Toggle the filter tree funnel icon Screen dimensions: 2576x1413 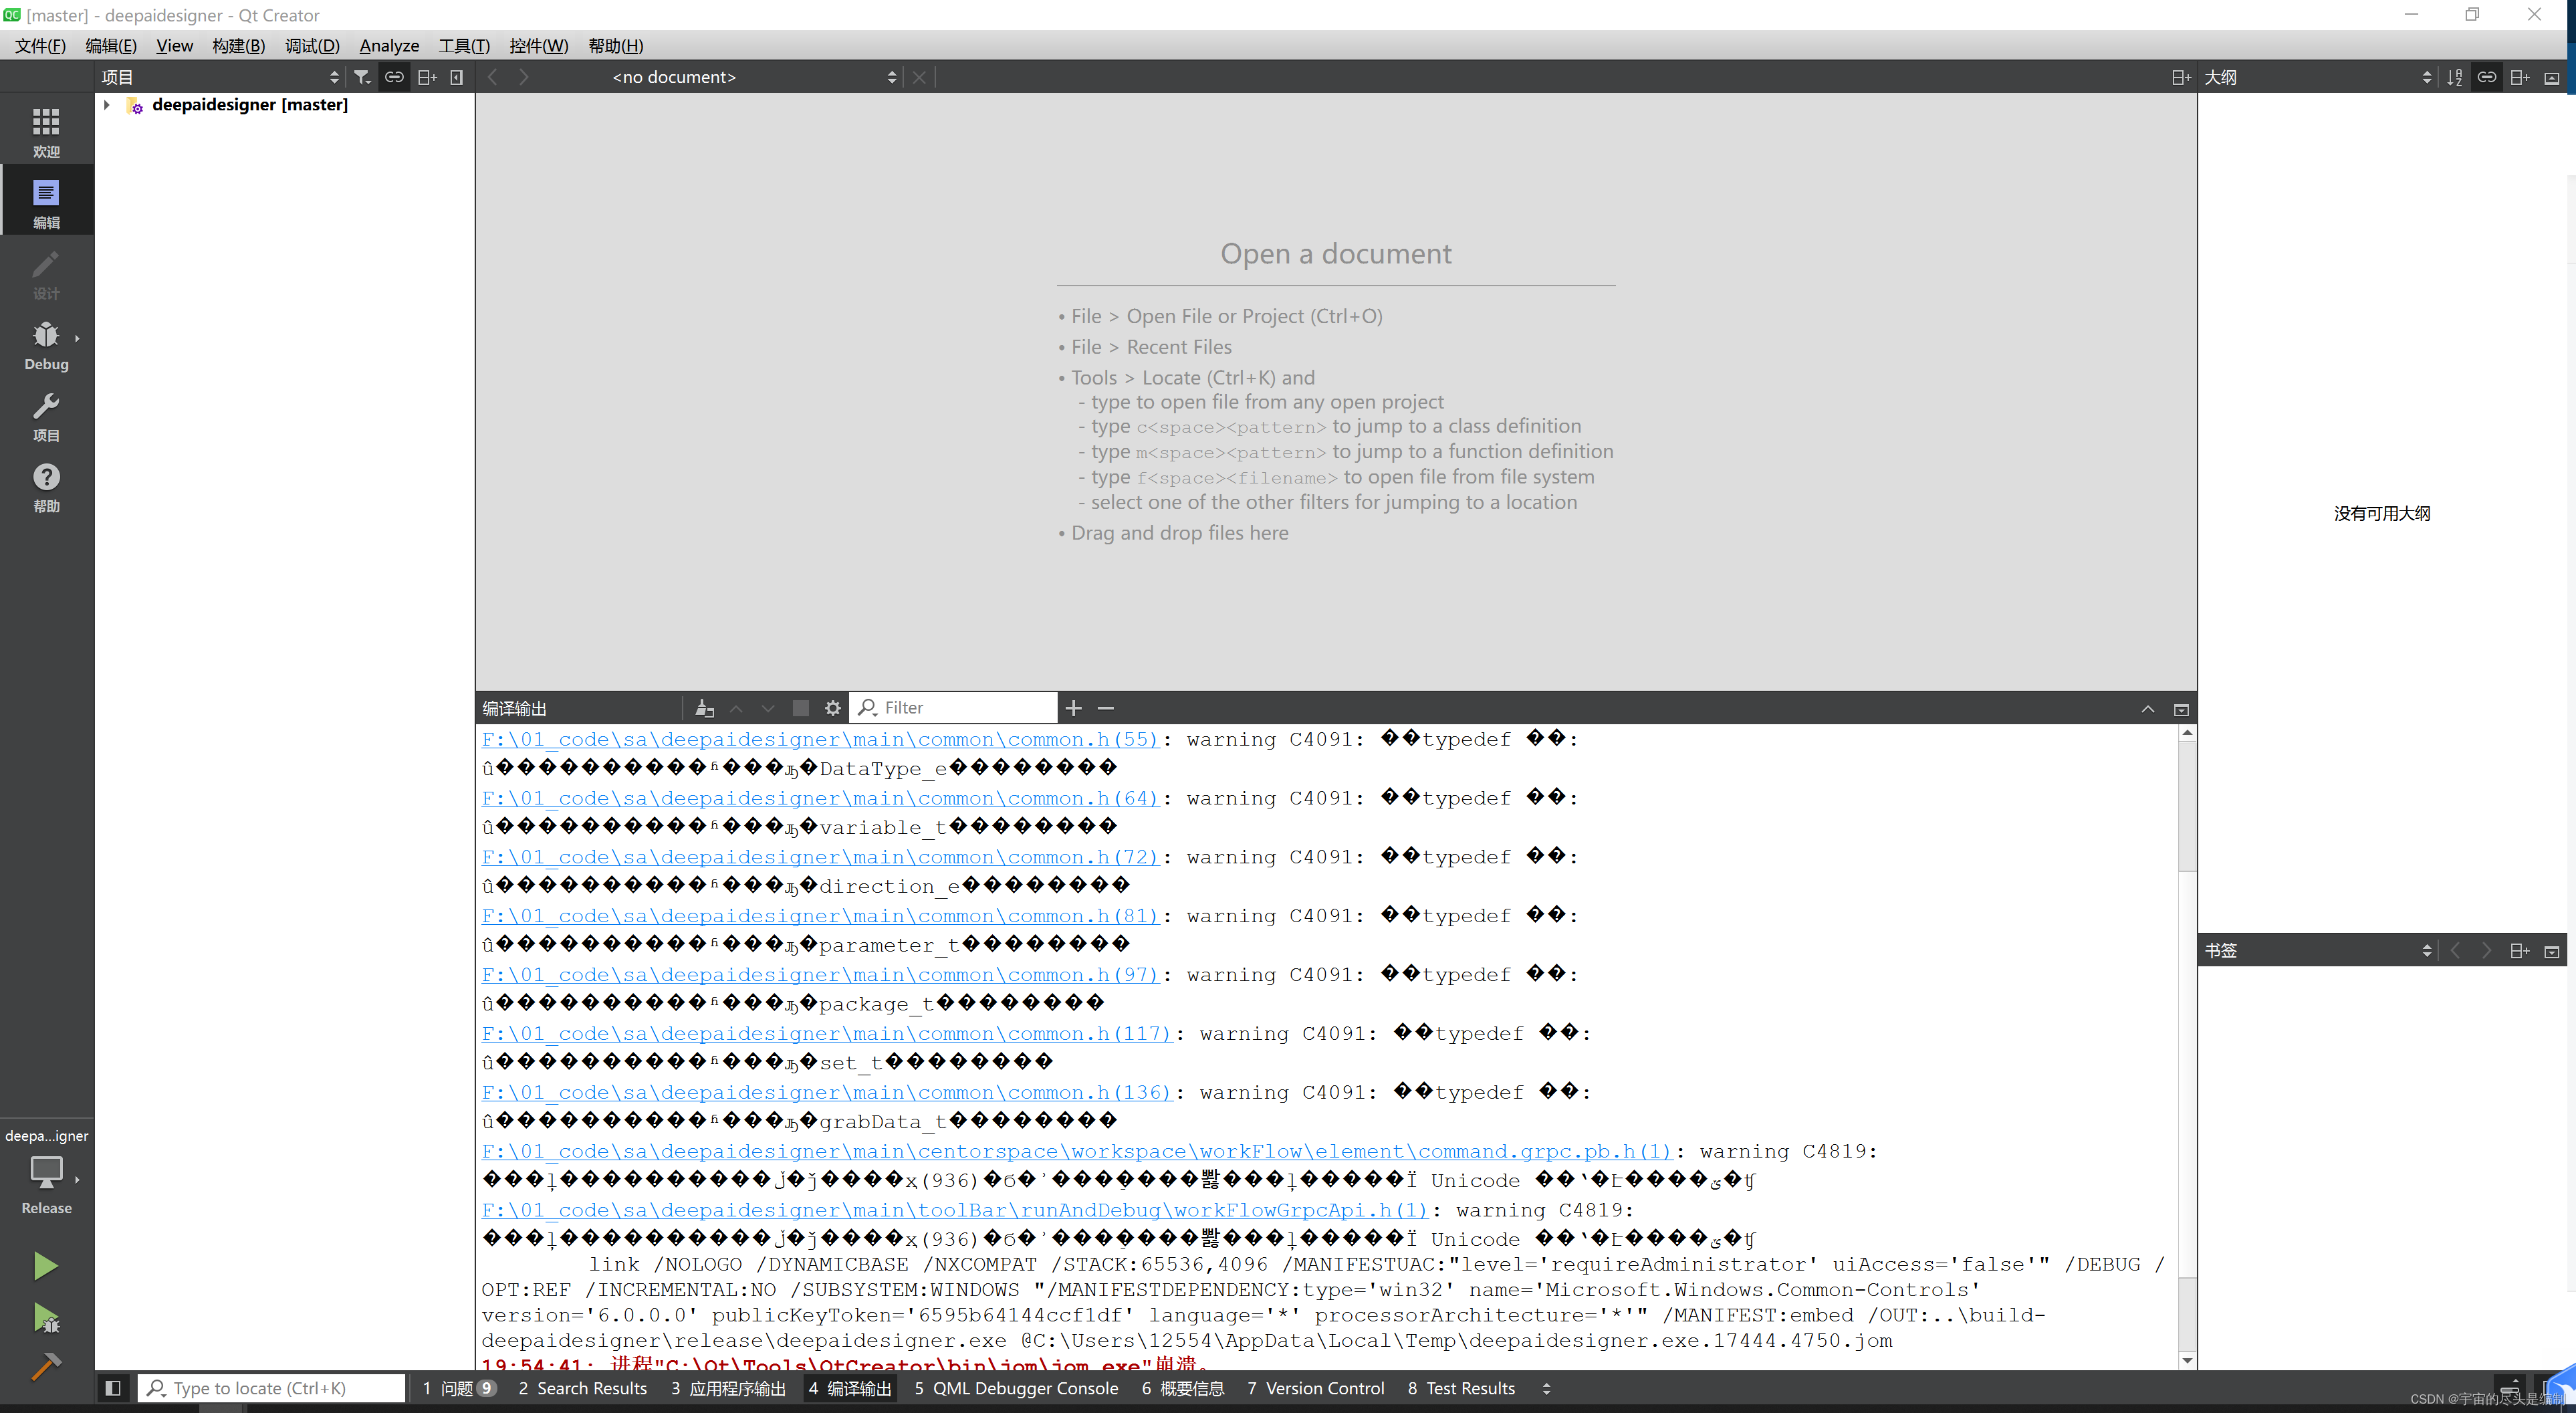coord(362,77)
